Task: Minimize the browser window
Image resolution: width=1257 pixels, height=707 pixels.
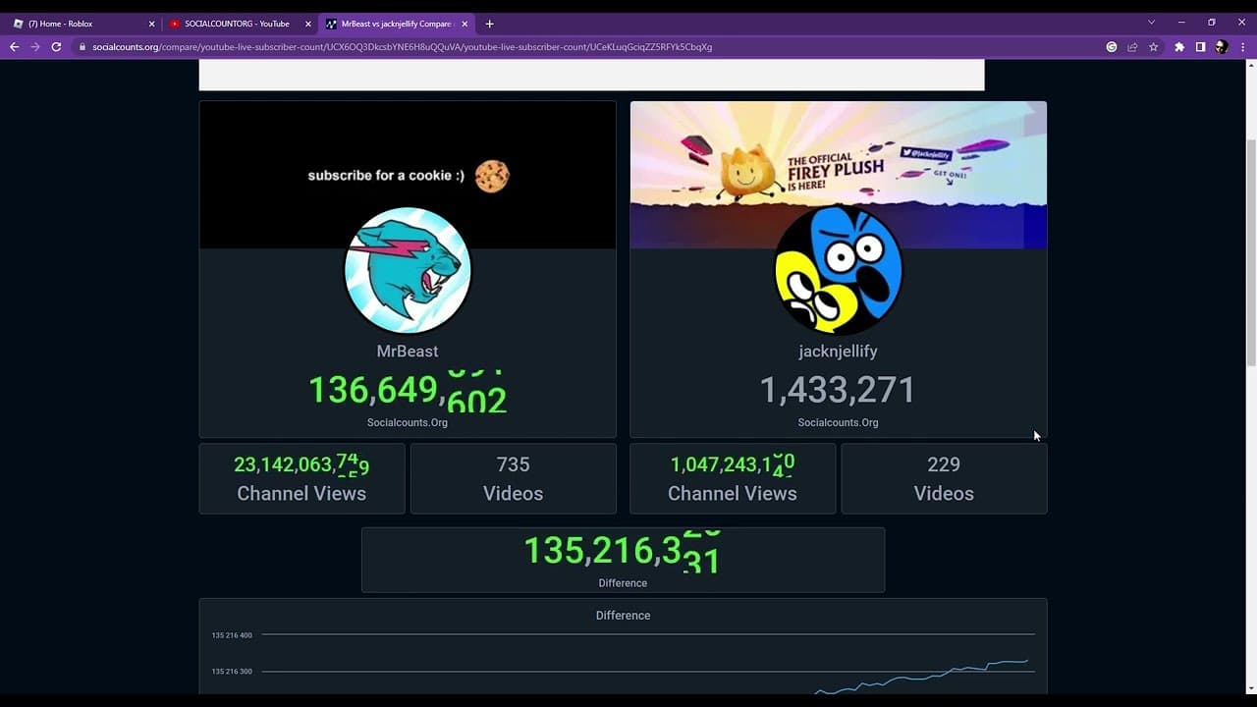Action: coord(1181,23)
